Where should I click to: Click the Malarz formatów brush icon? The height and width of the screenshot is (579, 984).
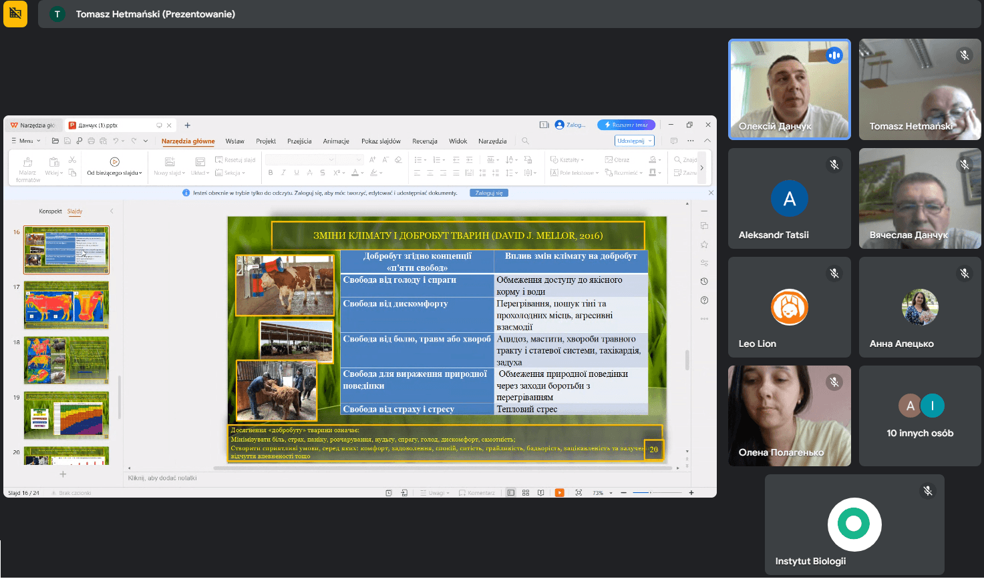tap(27, 162)
